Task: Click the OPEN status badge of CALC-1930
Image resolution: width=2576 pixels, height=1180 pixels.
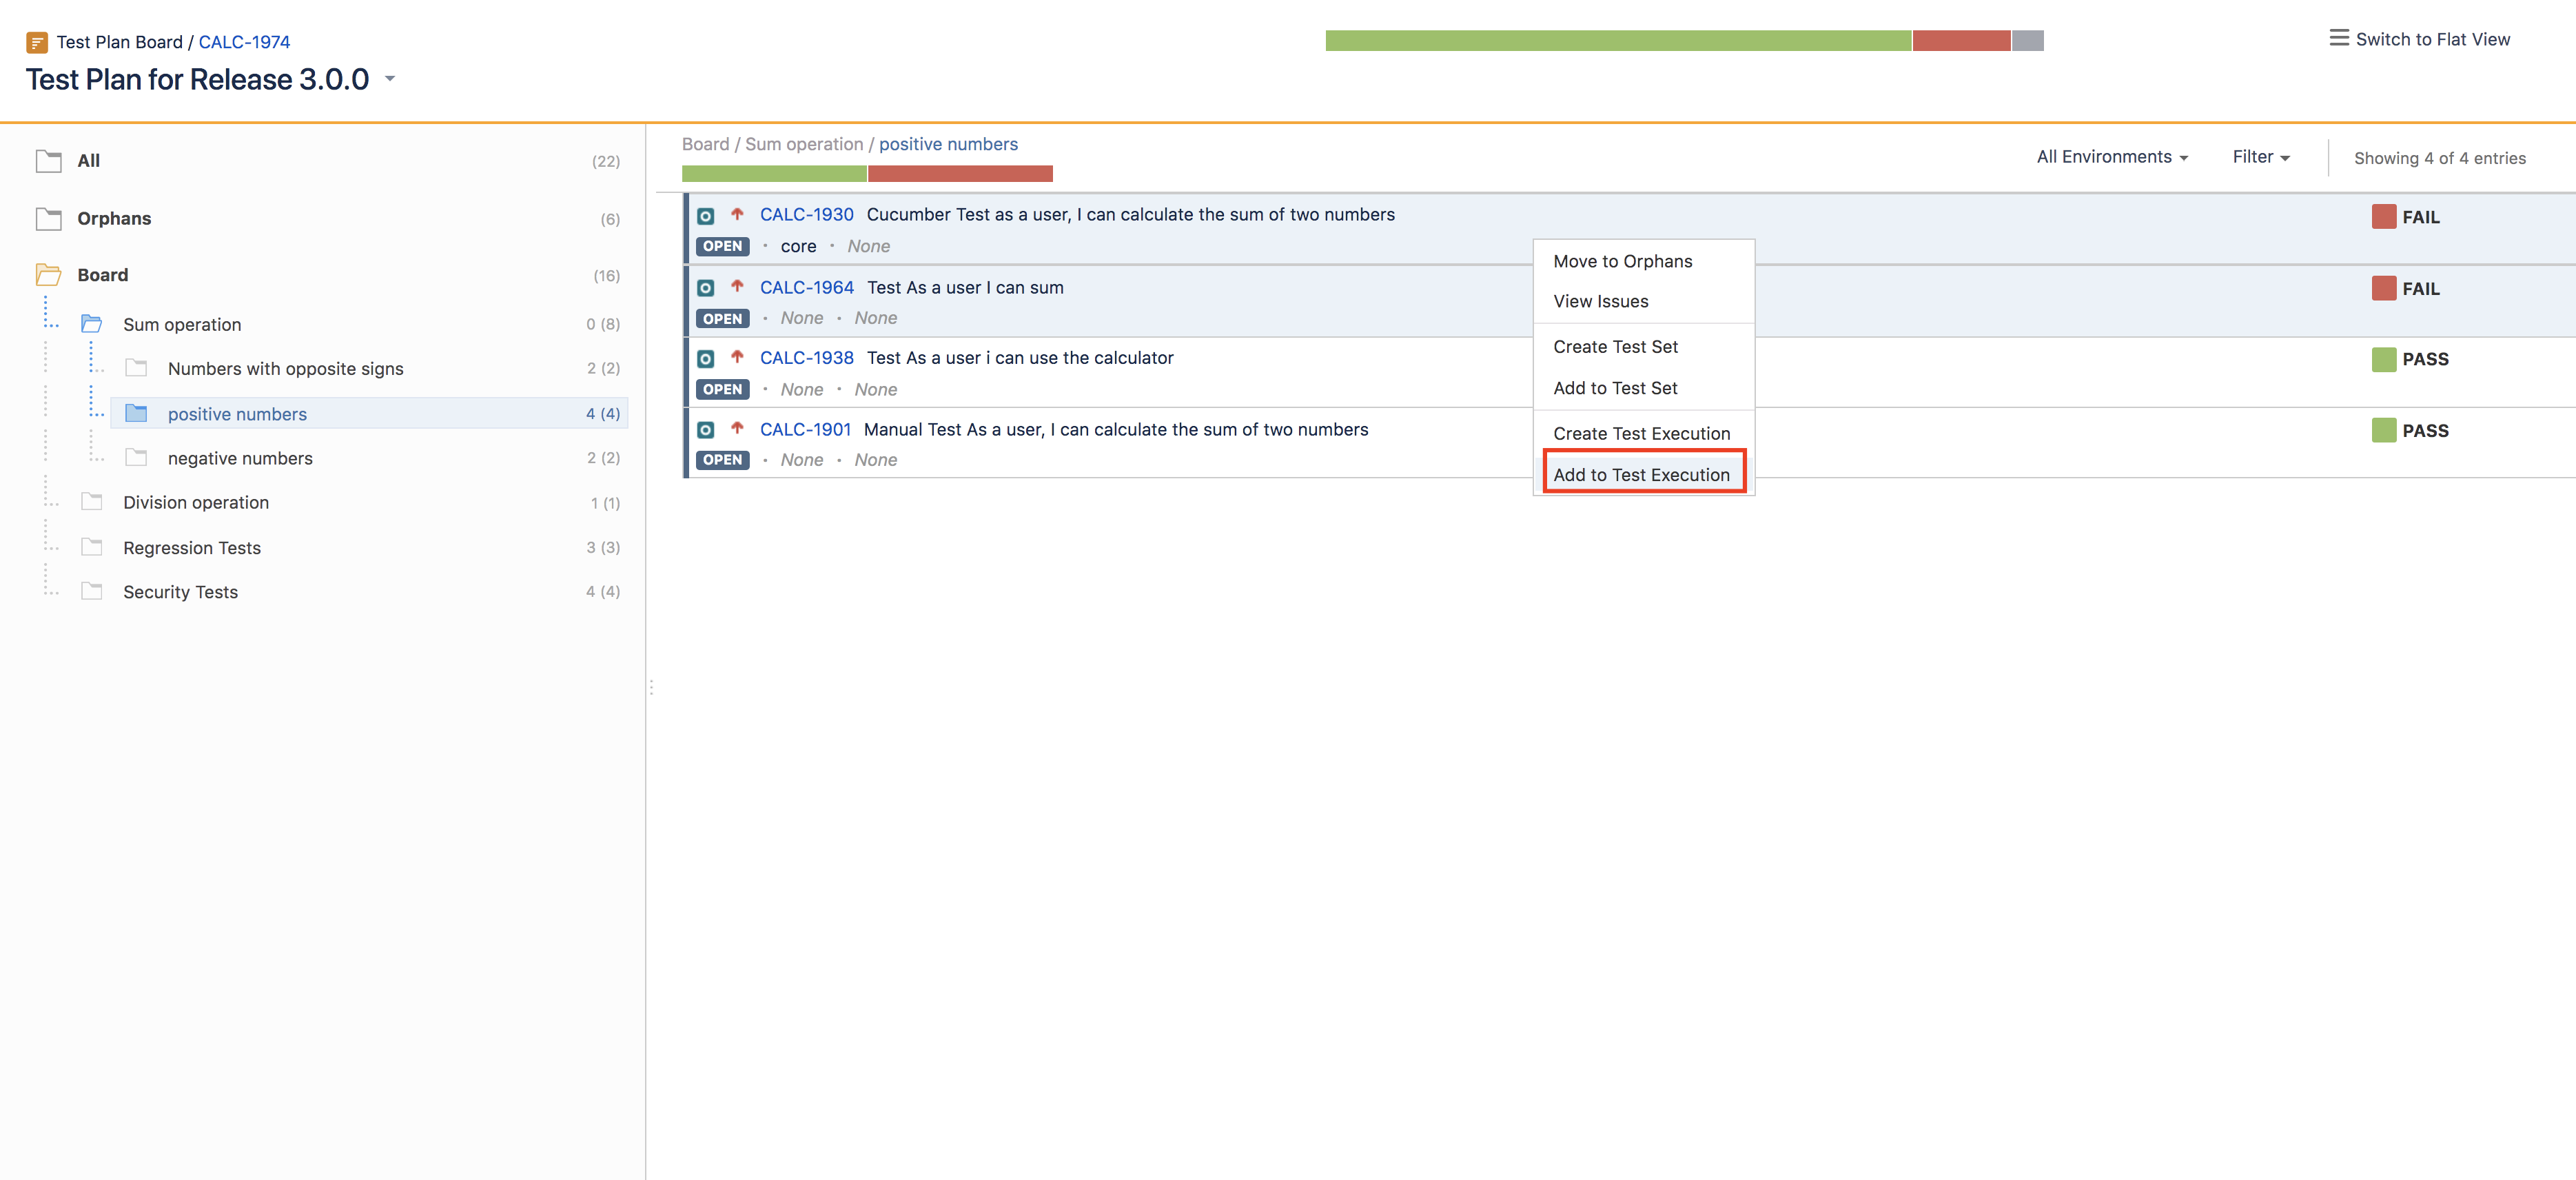Action: 722,246
